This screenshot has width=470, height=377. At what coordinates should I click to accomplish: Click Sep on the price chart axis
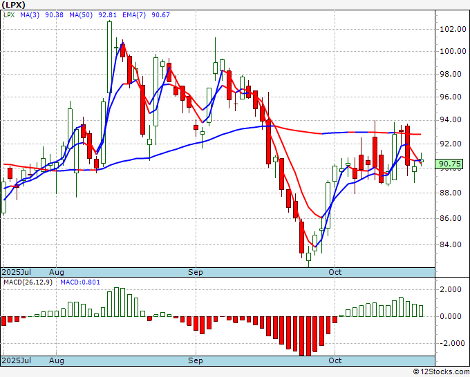coord(196,272)
